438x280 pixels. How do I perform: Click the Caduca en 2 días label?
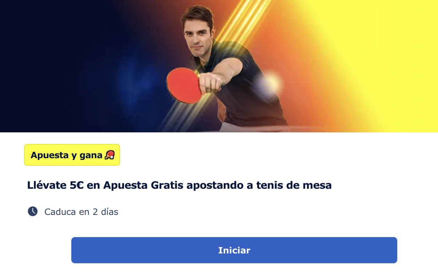[81, 212]
